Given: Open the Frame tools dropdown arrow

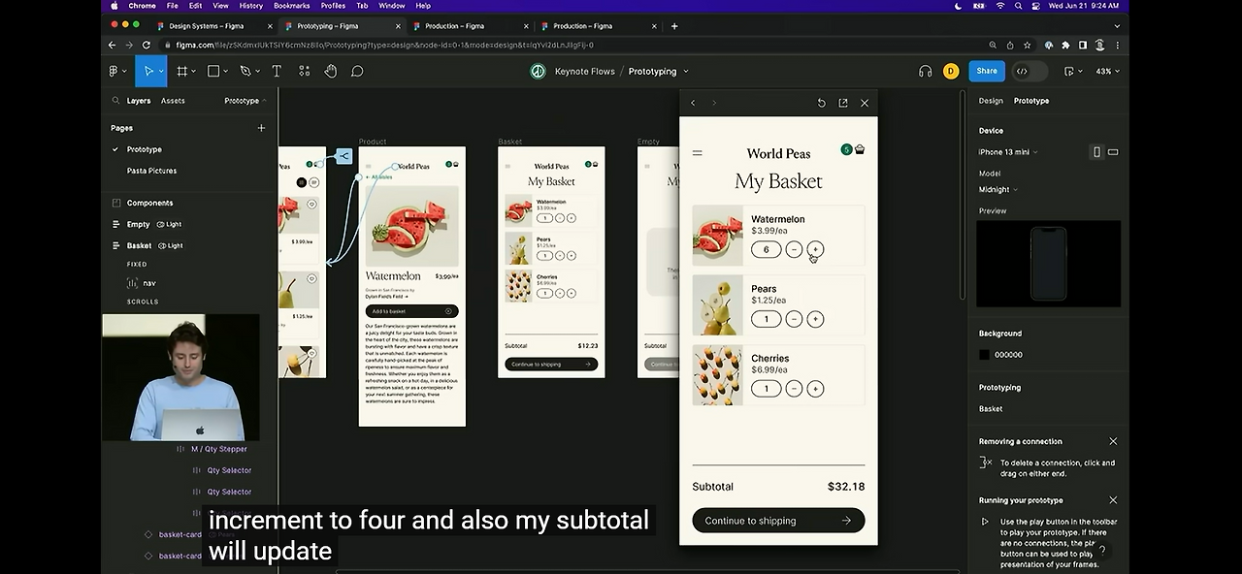Looking at the screenshot, I should (x=194, y=71).
